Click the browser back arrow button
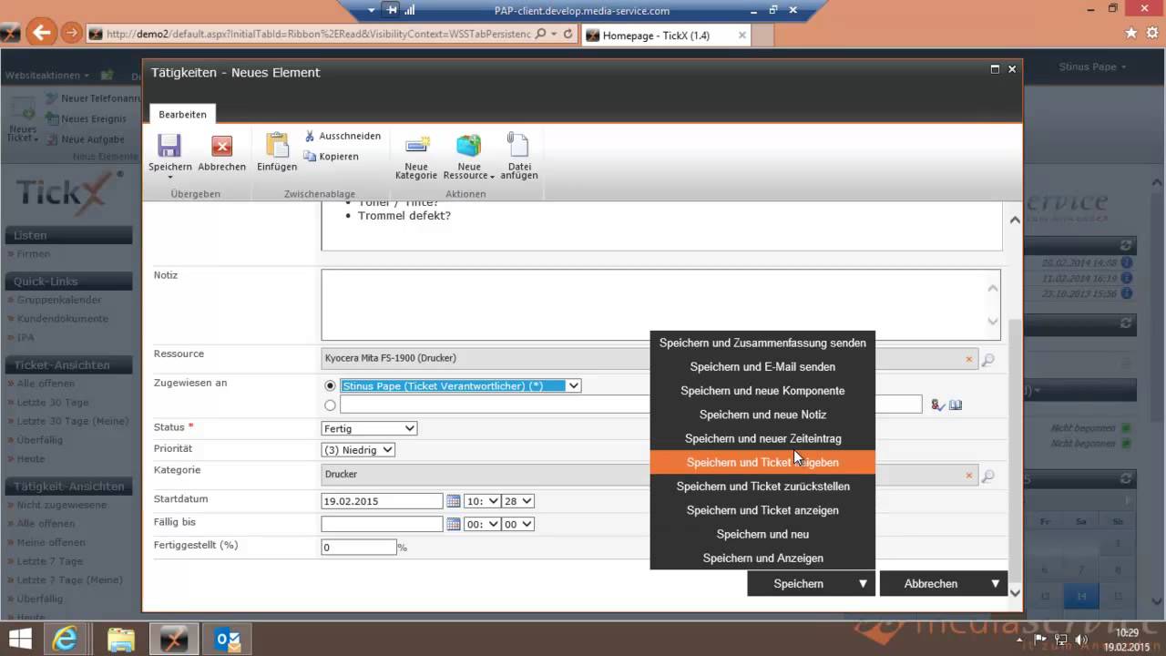The image size is (1166, 656). [x=40, y=34]
